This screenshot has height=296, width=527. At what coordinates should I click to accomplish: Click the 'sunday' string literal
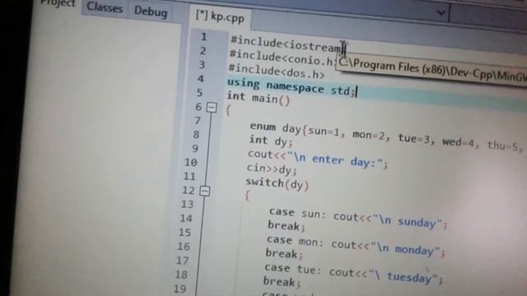coord(408,221)
